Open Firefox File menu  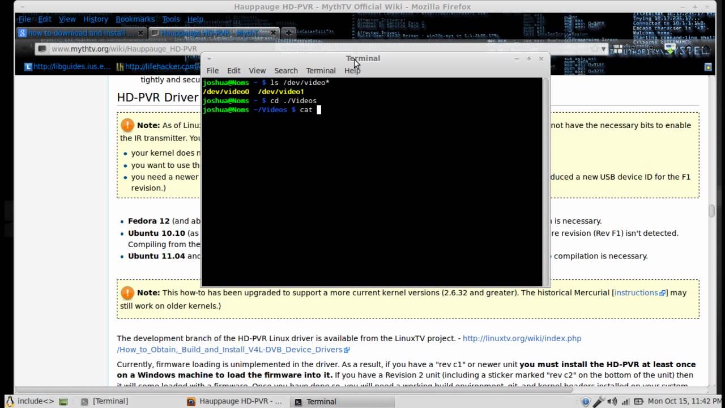(24, 19)
